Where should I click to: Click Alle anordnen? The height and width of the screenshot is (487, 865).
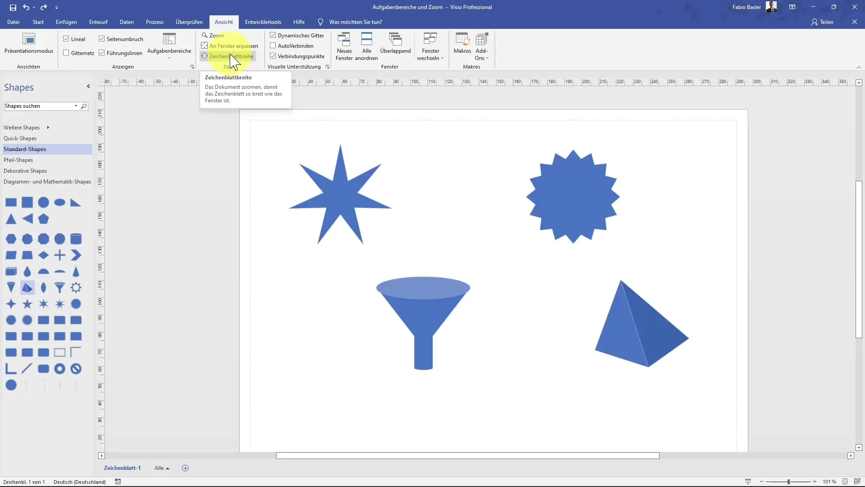tap(366, 46)
